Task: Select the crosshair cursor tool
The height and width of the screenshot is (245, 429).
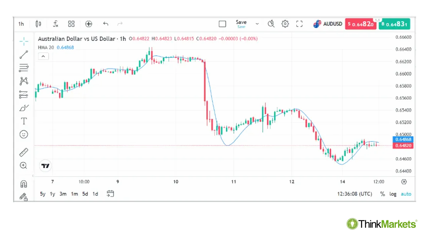Action: pyautogui.click(x=24, y=41)
